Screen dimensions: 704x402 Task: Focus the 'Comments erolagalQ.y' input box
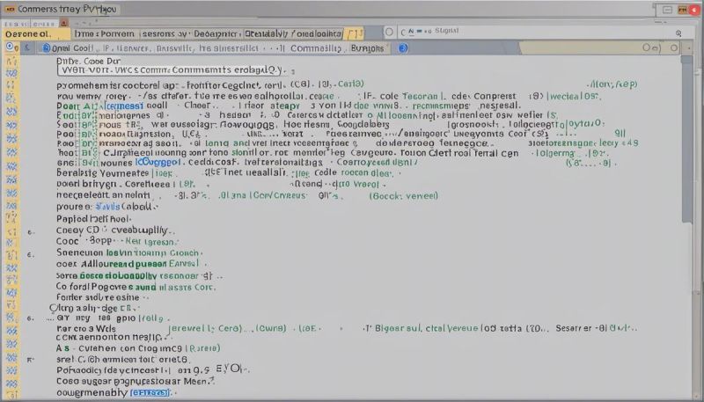(172, 70)
